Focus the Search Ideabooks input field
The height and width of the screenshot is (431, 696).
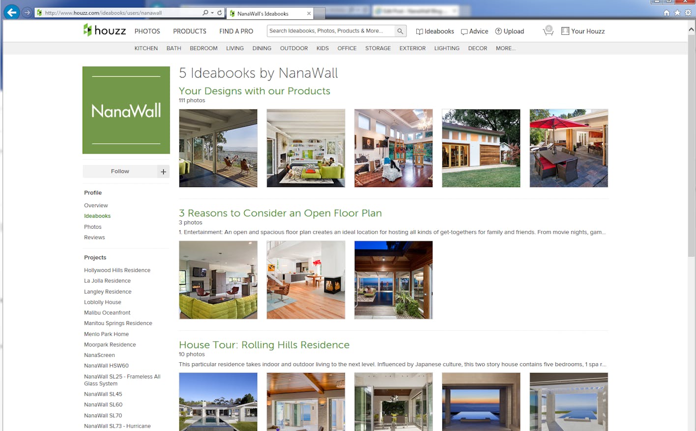click(331, 31)
